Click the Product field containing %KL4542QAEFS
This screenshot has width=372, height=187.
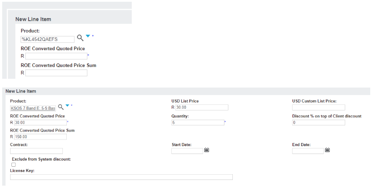pyautogui.click(x=47, y=39)
